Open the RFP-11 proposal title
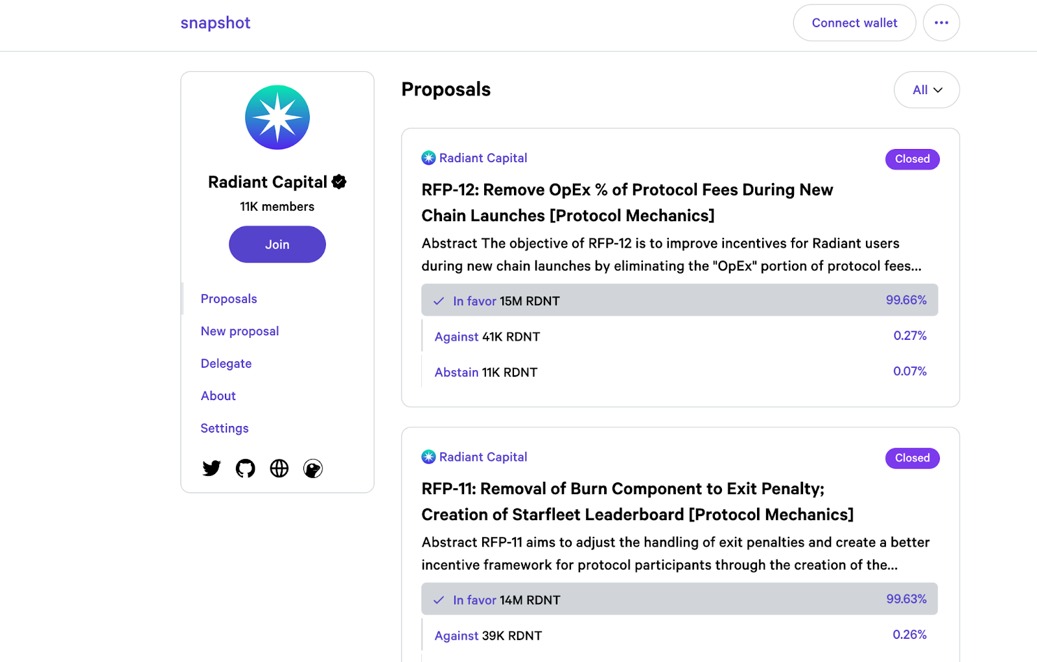The image size is (1037, 662). pos(638,501)
